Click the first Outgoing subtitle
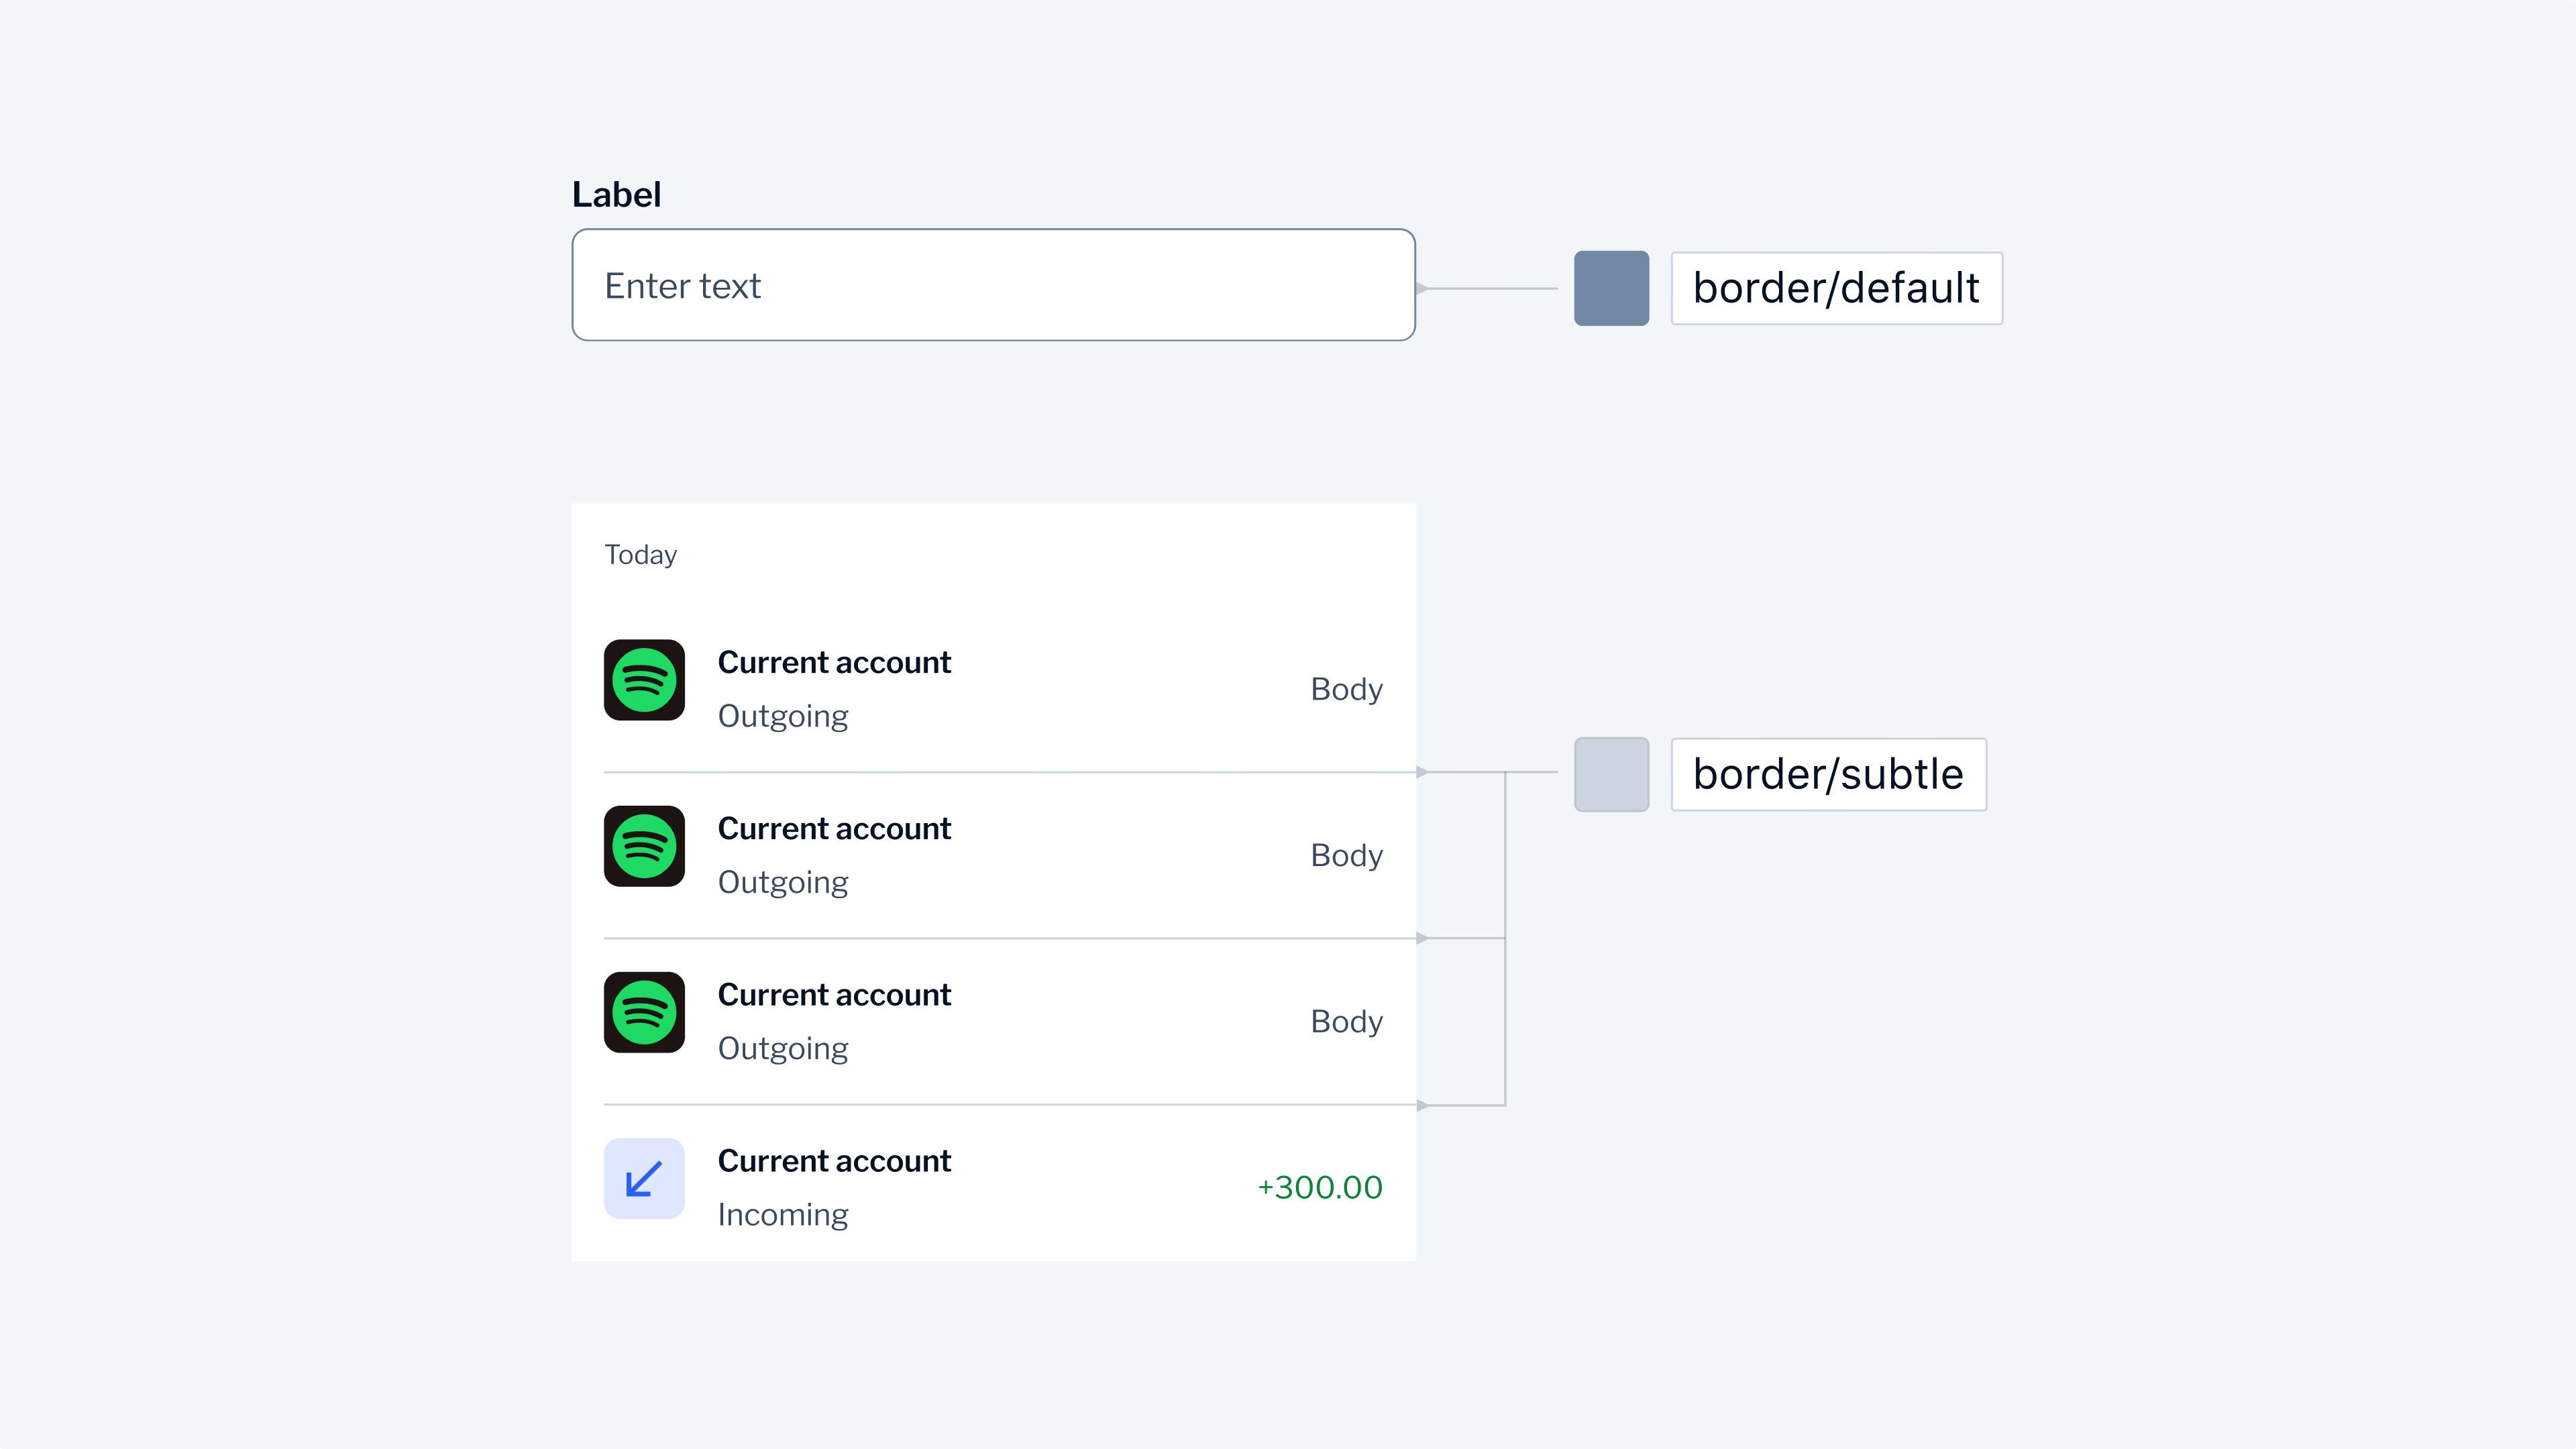The height and width of the screenshot is (1449, 2576). click(783, 716)
